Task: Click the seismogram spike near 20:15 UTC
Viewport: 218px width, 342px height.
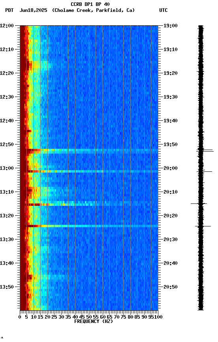Action: click(199, 204)
